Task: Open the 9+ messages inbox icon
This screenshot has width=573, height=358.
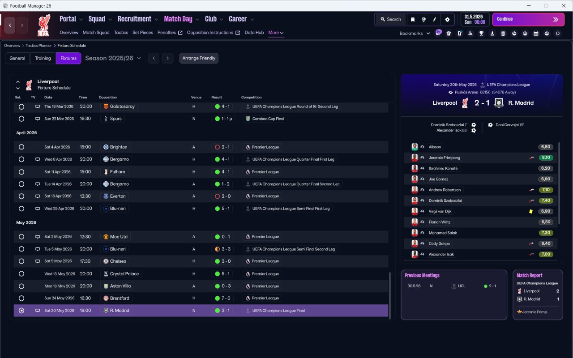Action: point(438,33)
